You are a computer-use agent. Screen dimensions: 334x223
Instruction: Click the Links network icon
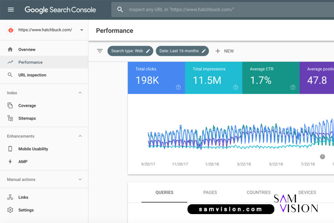pyautogui.click(x=10, y=197)
